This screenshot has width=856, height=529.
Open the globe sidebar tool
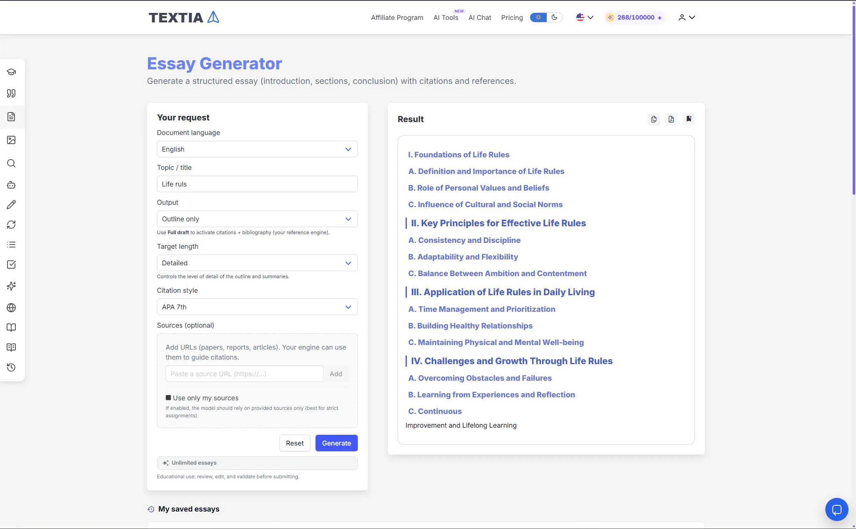[x=11, y=308]
